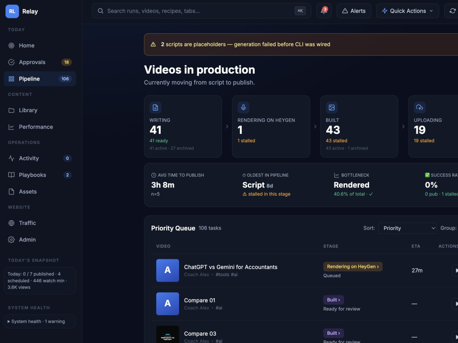This screenshot has height=343, width=458.
Task: Open the Built stage card
Action: tap(359, 127)
